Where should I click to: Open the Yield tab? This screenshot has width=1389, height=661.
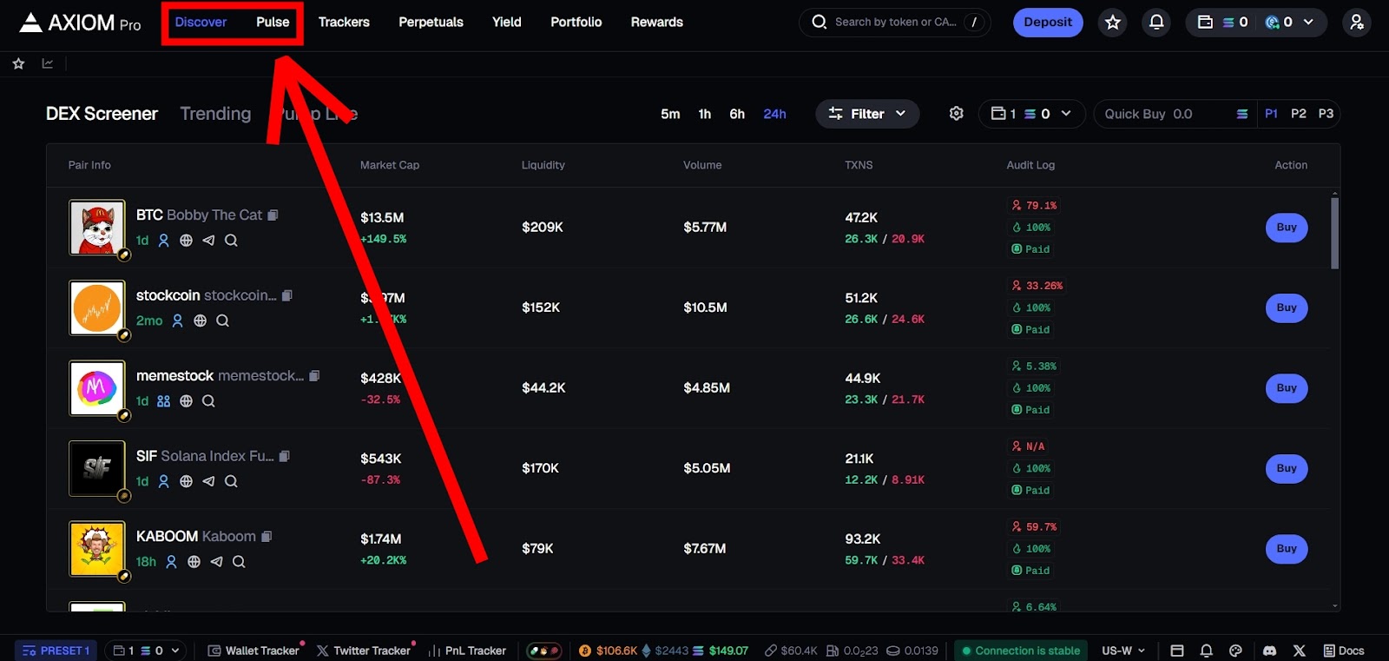(x=507, y=23)
